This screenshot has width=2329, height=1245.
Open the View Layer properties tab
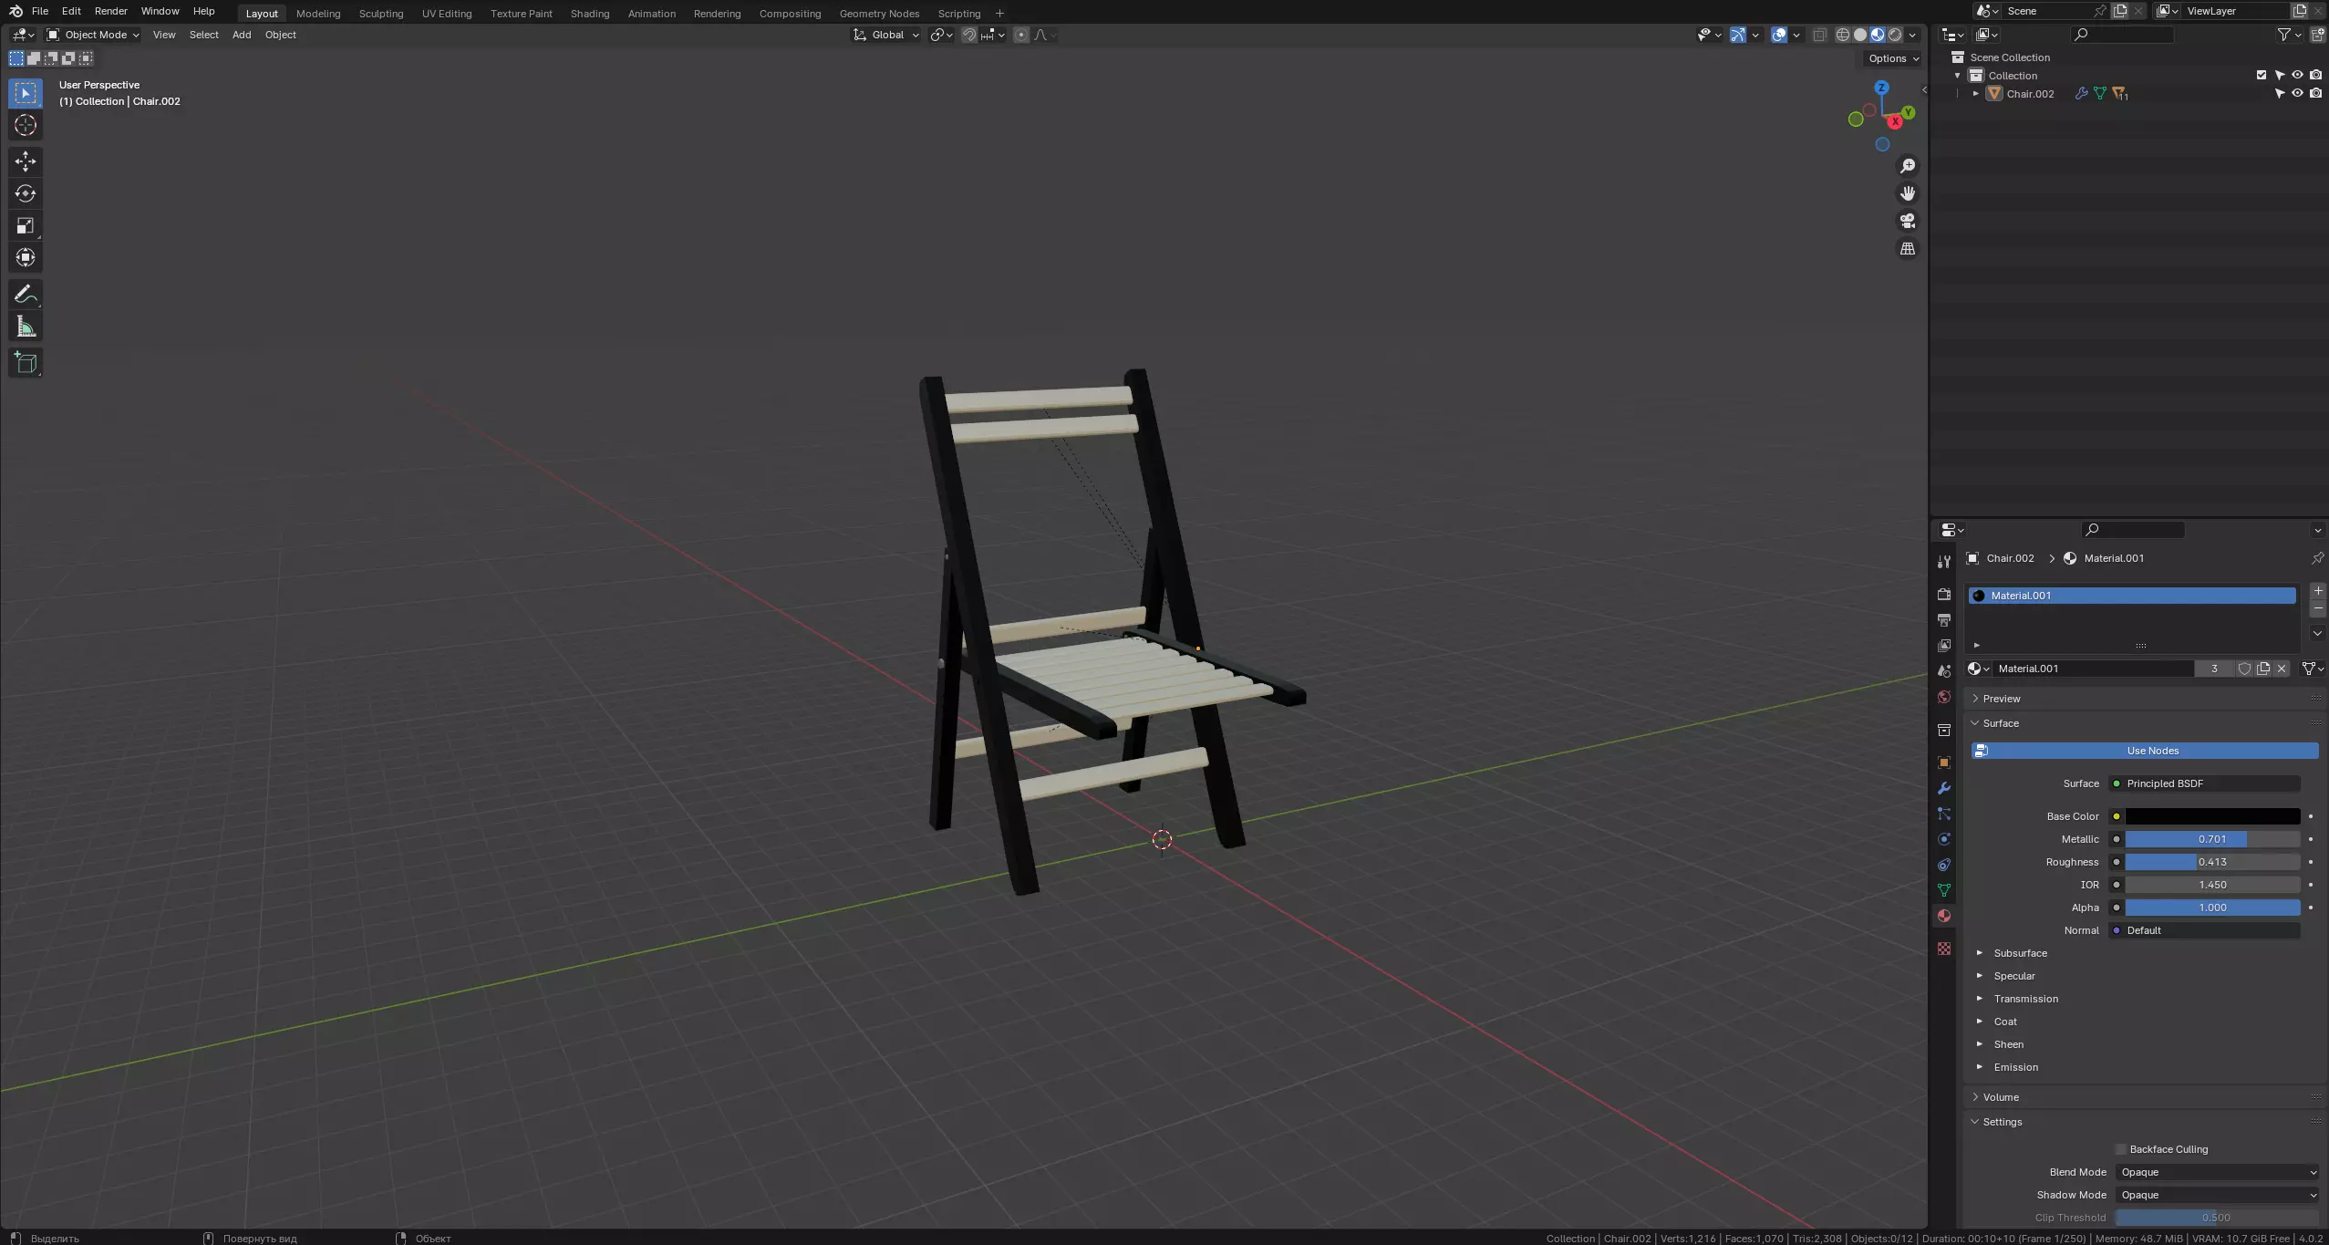point(1944,645)
